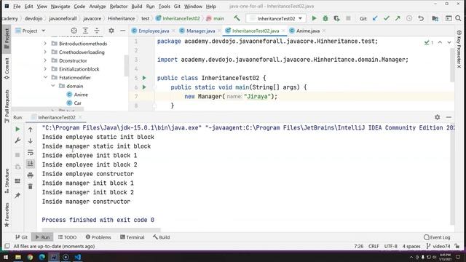This screenshot has width=466, height=262.
Task: Expand the Bintroductionmethods folder
Action: (45, 44)
